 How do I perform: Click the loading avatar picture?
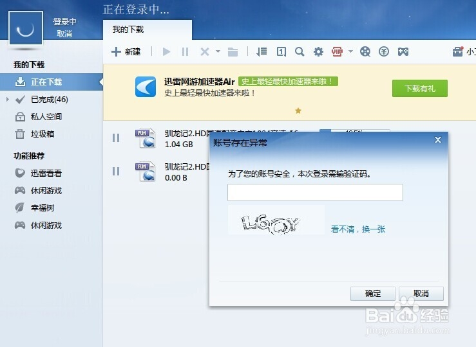pos(26,28)
